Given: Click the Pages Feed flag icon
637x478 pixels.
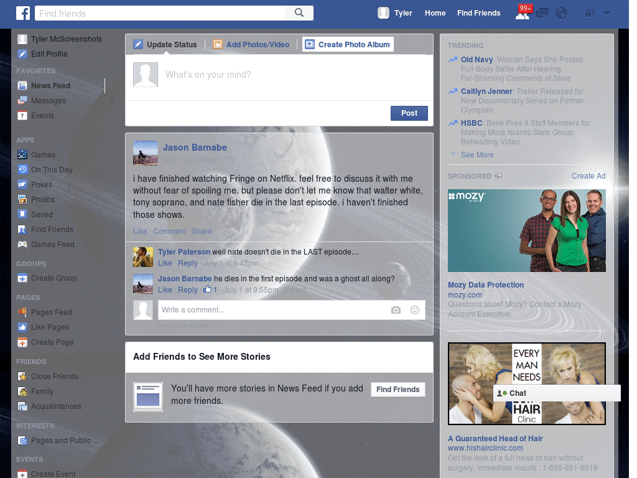Looking at the screenshot, I should click(22, 312).
